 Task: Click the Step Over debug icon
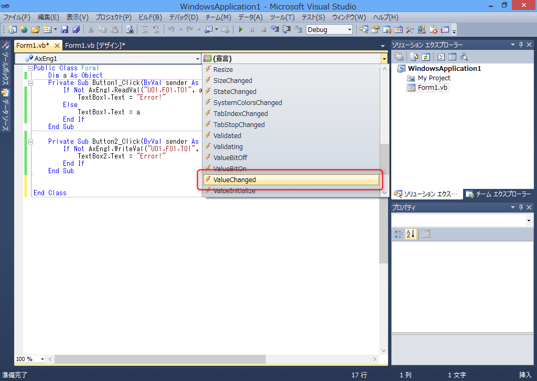pos(287,30)
